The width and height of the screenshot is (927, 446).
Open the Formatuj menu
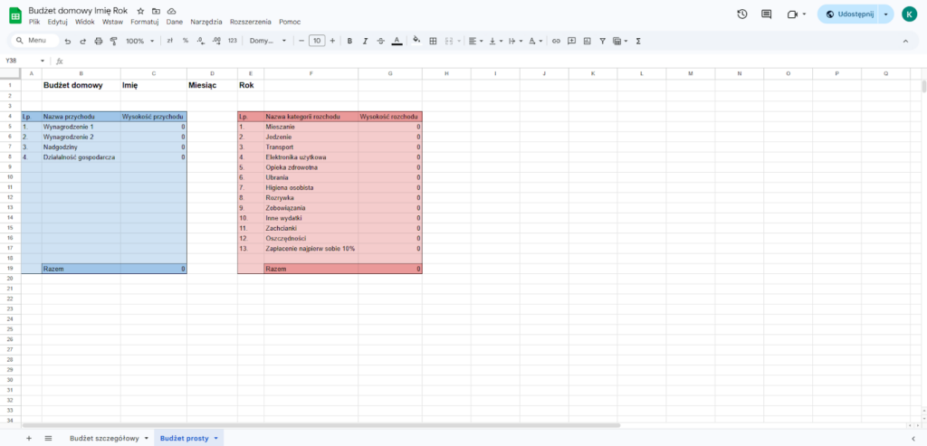tap(144, 22)
